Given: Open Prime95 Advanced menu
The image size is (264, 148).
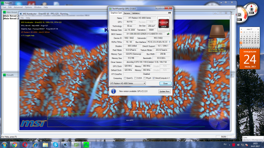Looking at the screenshot, I should tap(18, 7).
